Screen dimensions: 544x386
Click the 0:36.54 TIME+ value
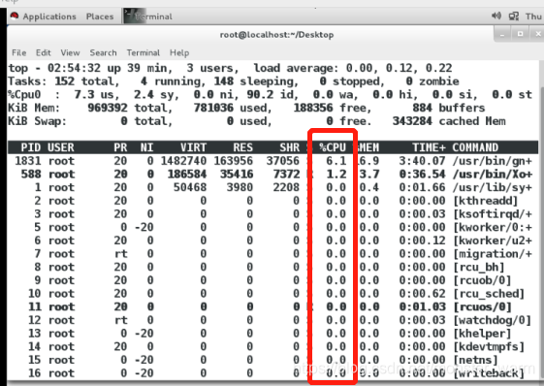[x=422, y=175]
